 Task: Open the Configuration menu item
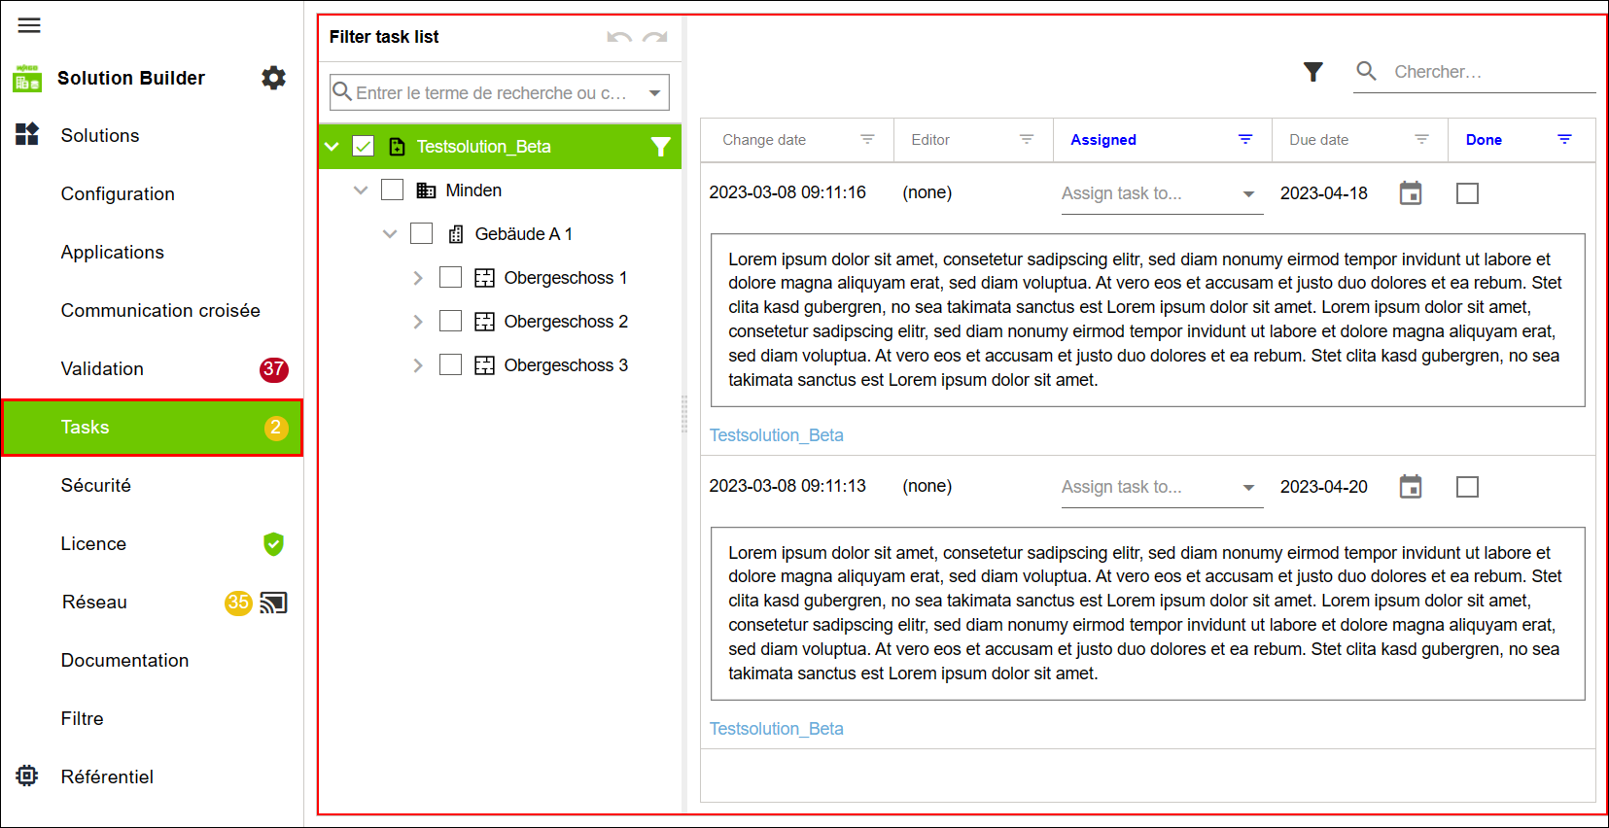118,193
